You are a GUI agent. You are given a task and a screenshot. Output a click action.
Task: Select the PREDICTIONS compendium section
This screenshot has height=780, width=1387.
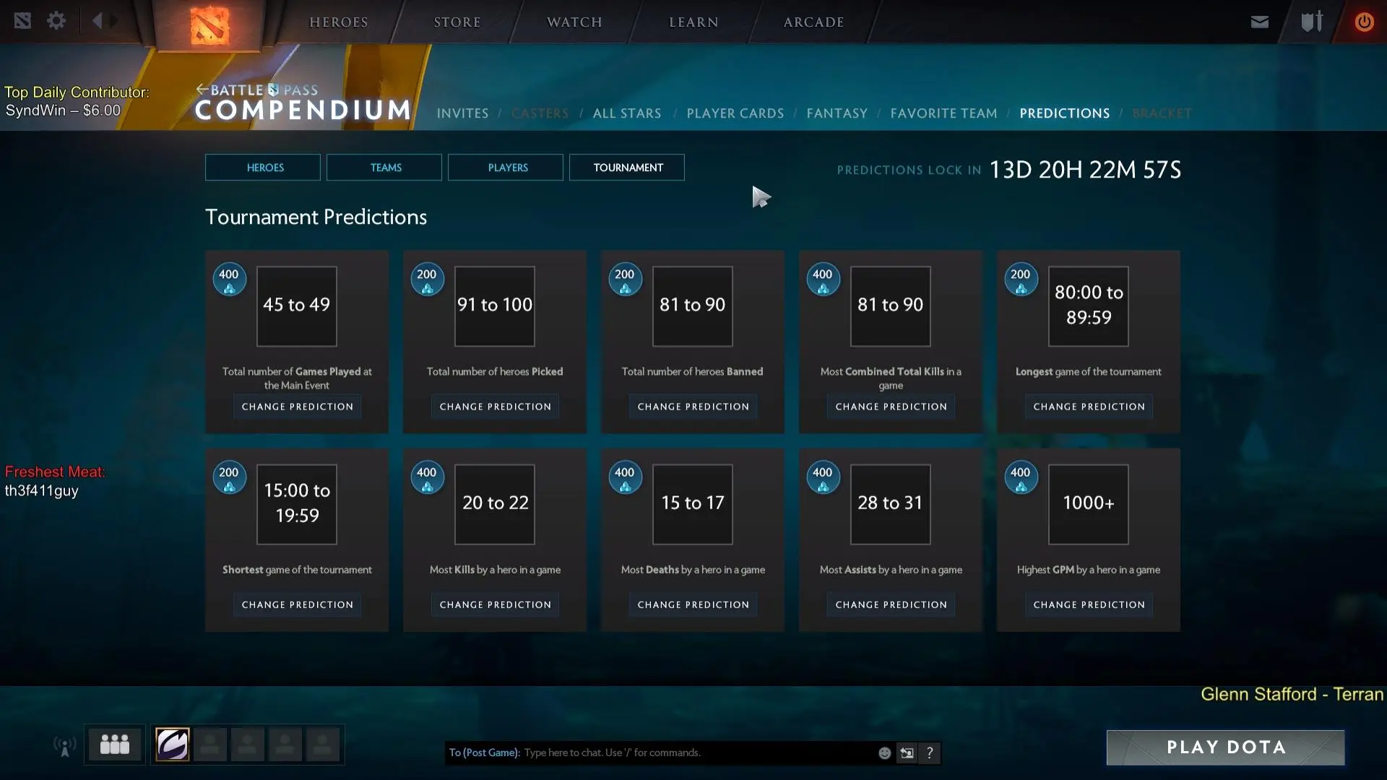[1065, 113]
